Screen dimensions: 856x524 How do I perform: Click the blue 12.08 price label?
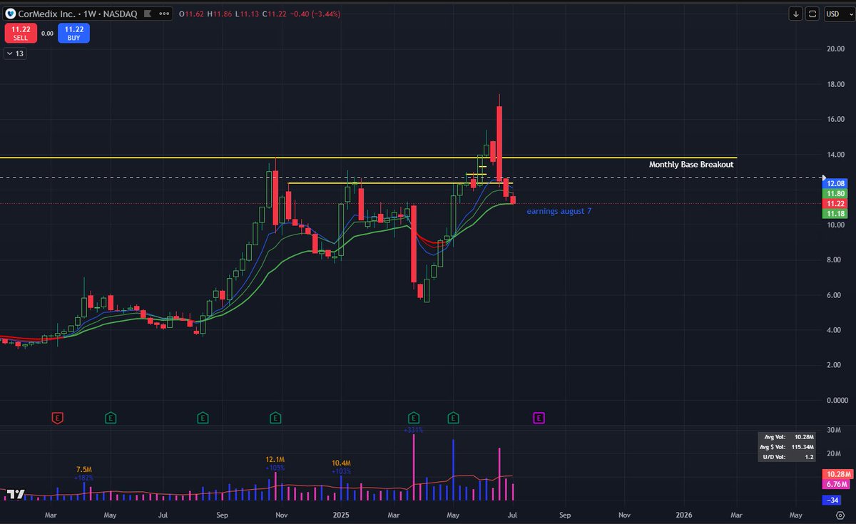[835, 183]
